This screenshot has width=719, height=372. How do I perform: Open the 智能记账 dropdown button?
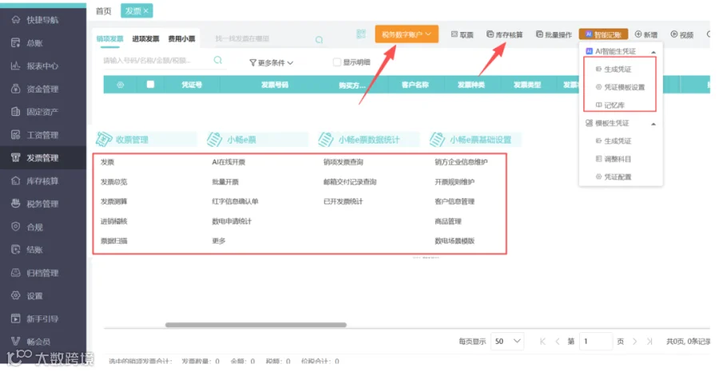coord(603,35)
